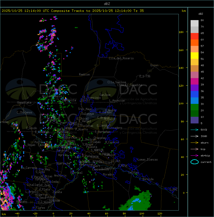Click the 'Clla.SanJose' map label
Image resolution: width=214 pixels, height=217 pixels.
pos(117,82)
